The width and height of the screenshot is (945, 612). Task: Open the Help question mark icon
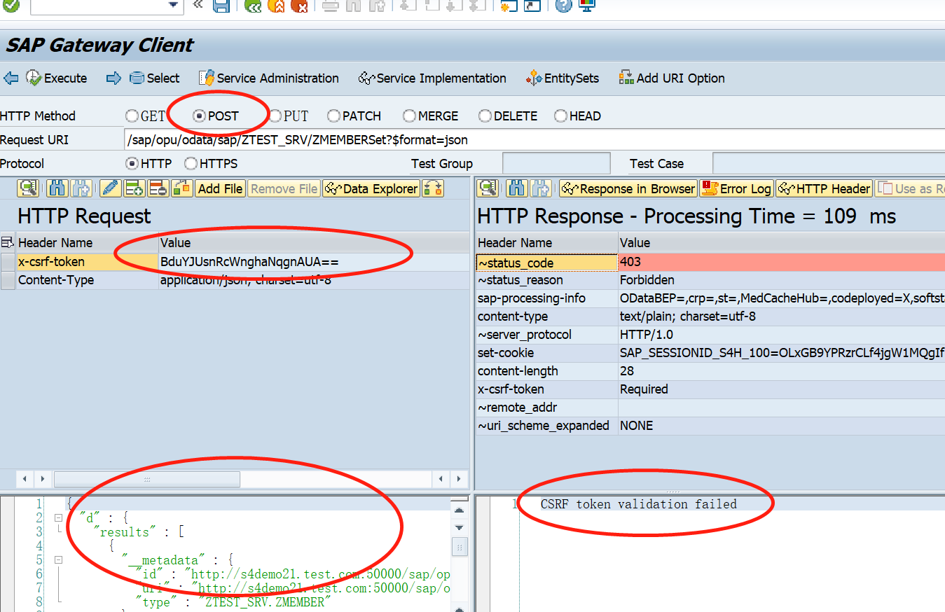click(x=563, y=6)
